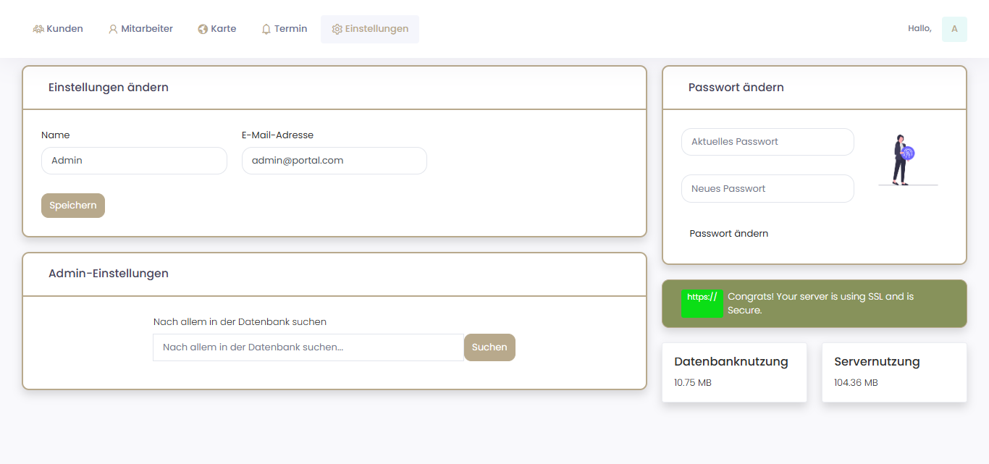Focus the Name input field
The image size is (989, 464).
[134, 161]
